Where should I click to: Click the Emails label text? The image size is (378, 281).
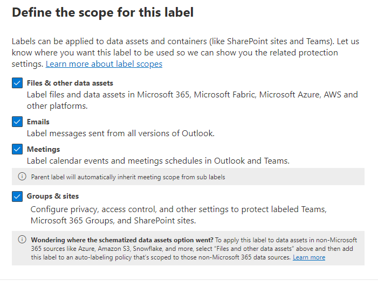[38, 122]
